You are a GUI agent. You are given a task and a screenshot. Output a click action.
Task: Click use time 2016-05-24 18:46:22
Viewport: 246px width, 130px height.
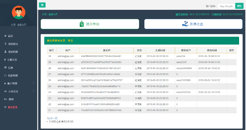(x=209, y=80)
